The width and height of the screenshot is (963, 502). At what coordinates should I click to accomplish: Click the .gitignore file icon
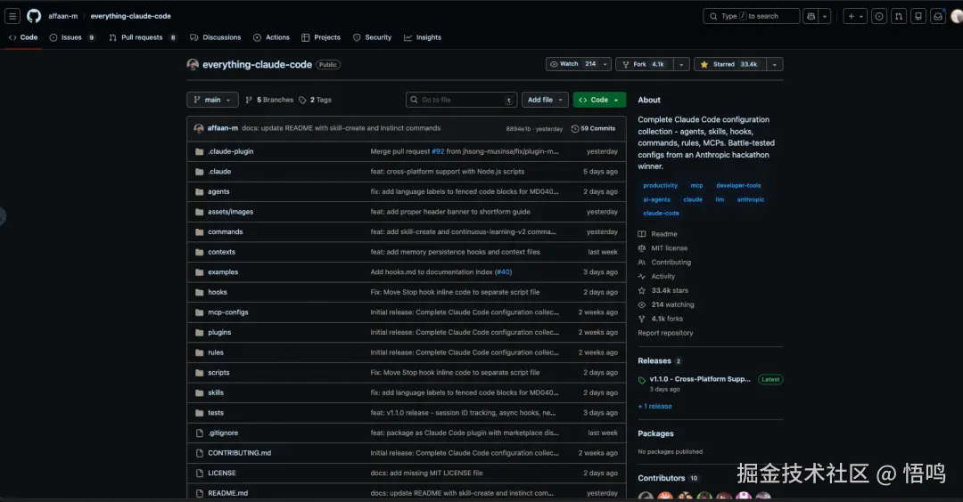[x=199, y=433]
